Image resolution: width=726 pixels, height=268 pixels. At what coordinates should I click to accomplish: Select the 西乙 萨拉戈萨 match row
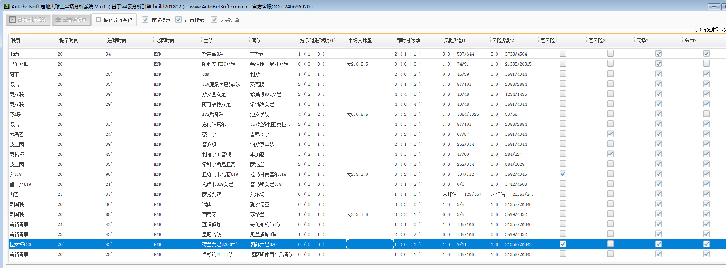211,194
